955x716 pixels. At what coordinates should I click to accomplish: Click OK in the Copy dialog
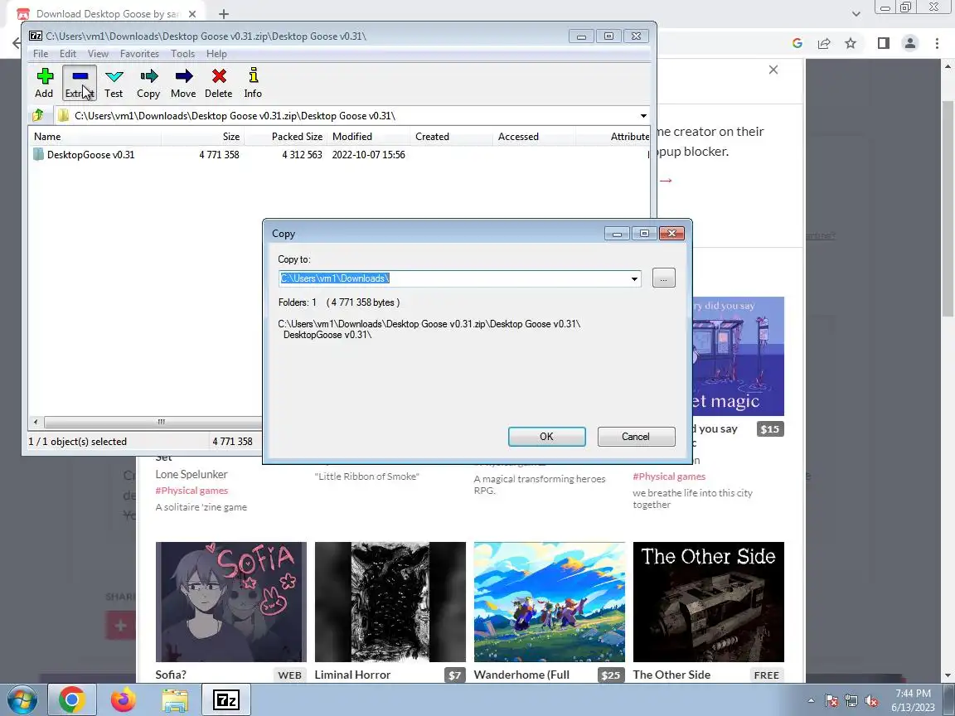tap(547, 437)
